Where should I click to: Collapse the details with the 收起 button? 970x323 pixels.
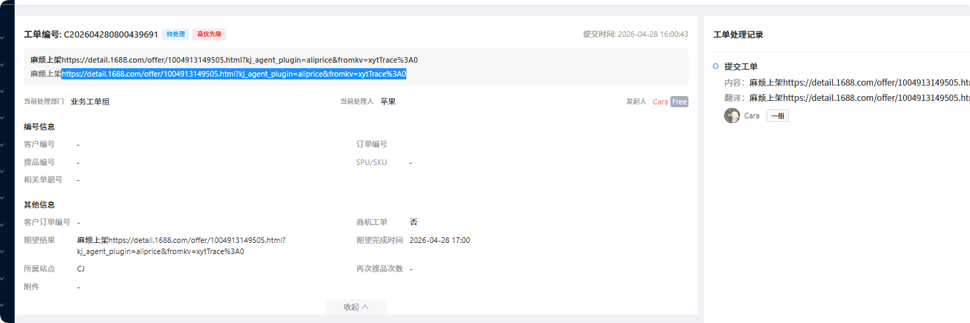[x=355, y=306]
